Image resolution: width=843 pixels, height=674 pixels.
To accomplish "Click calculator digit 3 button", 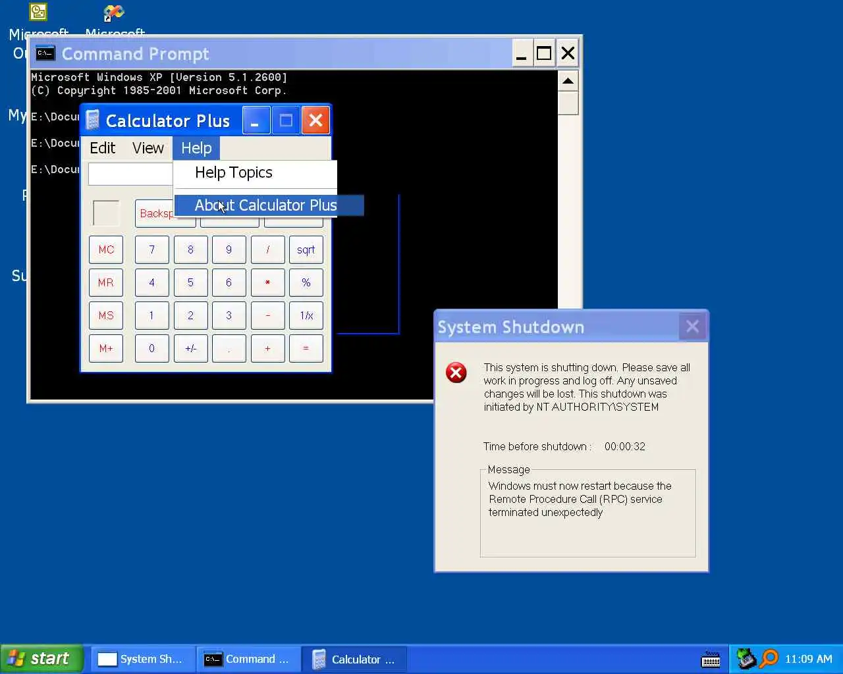I will tap(229, 315).
